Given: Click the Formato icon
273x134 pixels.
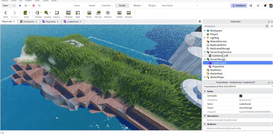Looking at the screenshot, I should pos(37,13).
